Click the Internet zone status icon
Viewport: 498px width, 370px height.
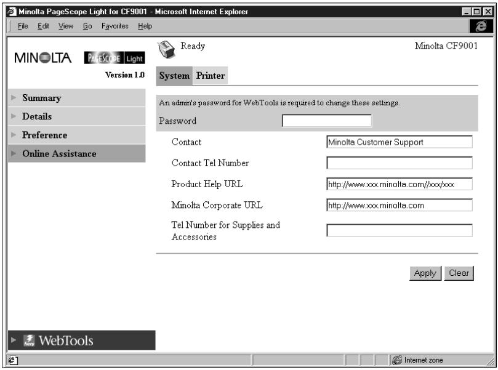pyautogui.click(x=397, y=360)
